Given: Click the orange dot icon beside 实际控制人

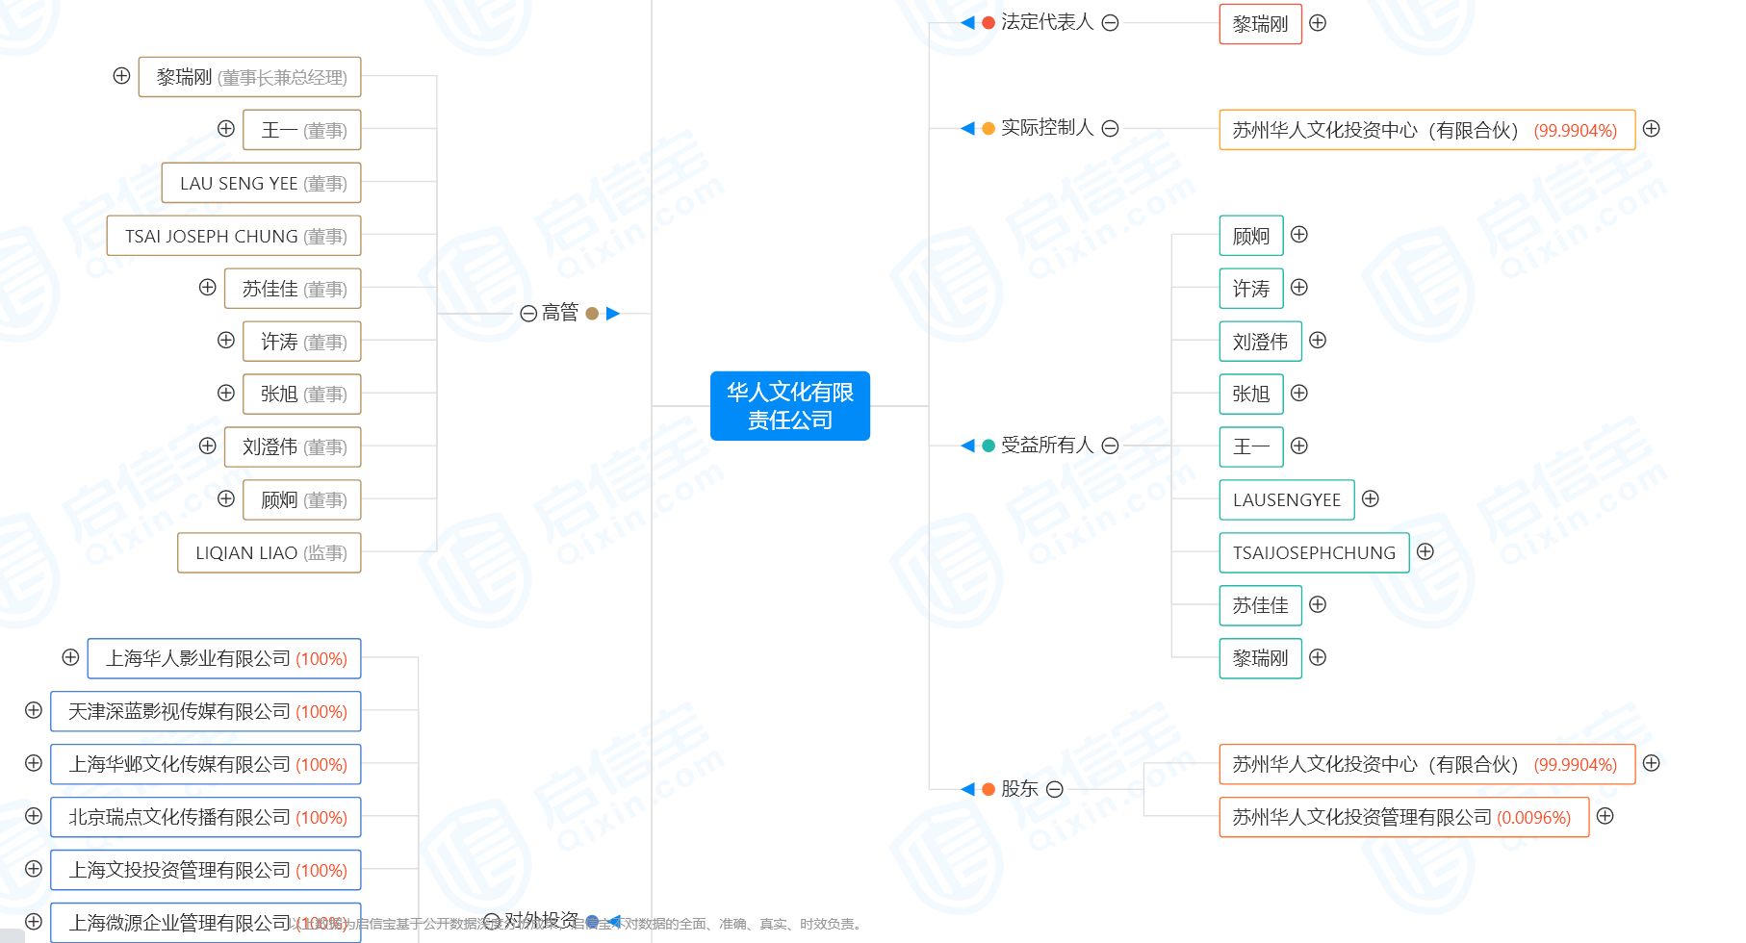Looking at the screenshot, I should tap(988, 128).
